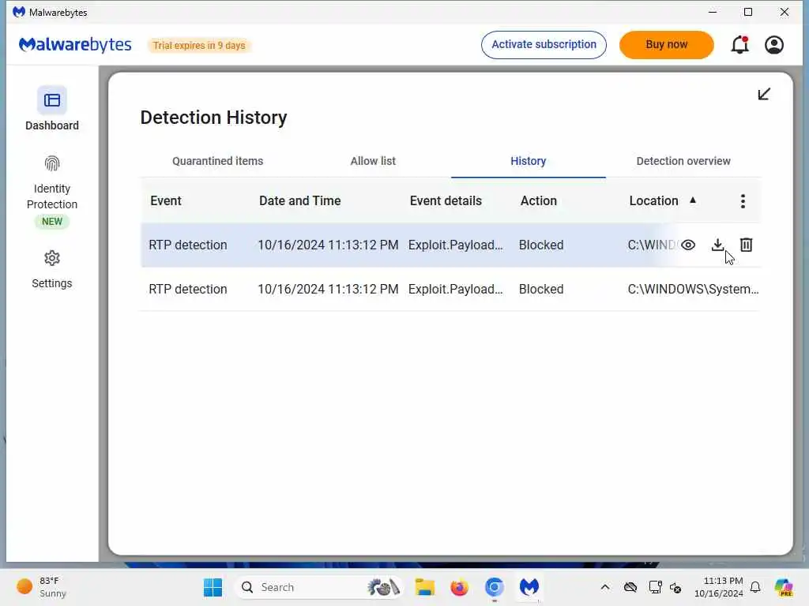
Task: Click the display/network tray icon
Action: [655, 587]
